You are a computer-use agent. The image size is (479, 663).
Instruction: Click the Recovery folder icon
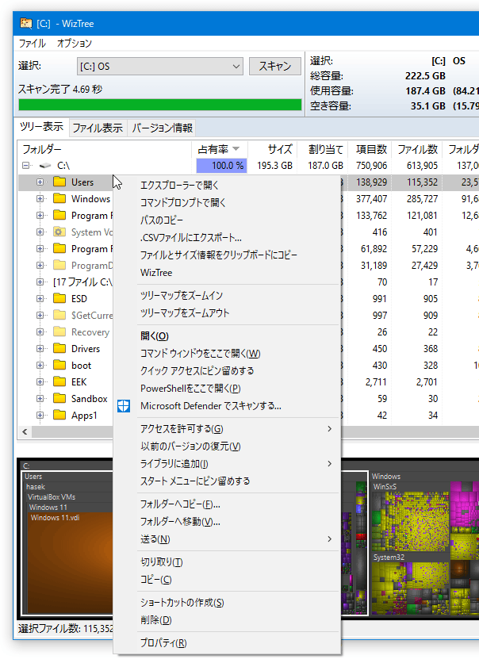(x=59, y=332)
